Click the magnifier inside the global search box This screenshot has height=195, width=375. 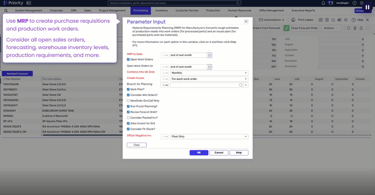pyautogui.click(x=238, y=3)
